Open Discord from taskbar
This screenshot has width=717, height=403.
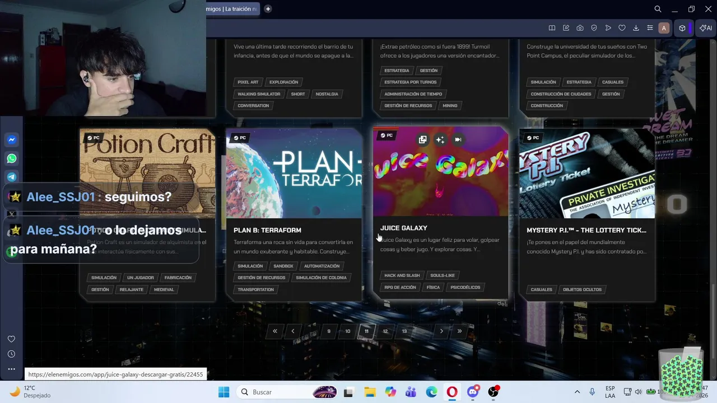click(473, 392)
